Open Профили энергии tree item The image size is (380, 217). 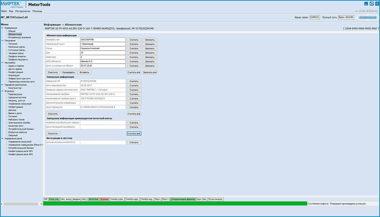17,56
